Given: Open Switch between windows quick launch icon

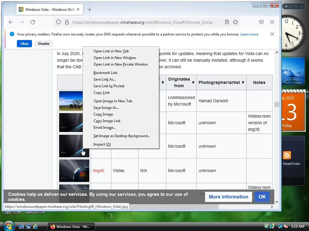Looking at the screenshot, I should (28, 226).
